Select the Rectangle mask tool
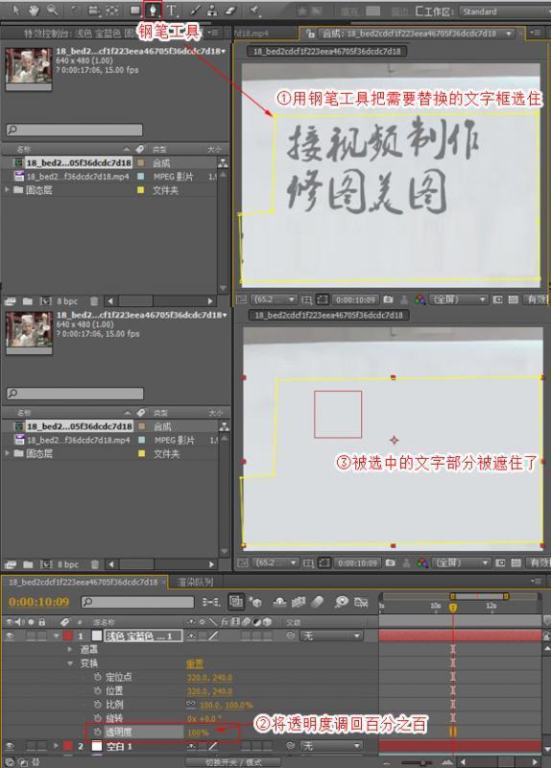This screenshot has width=551, height=768. (x=134, y=11)
